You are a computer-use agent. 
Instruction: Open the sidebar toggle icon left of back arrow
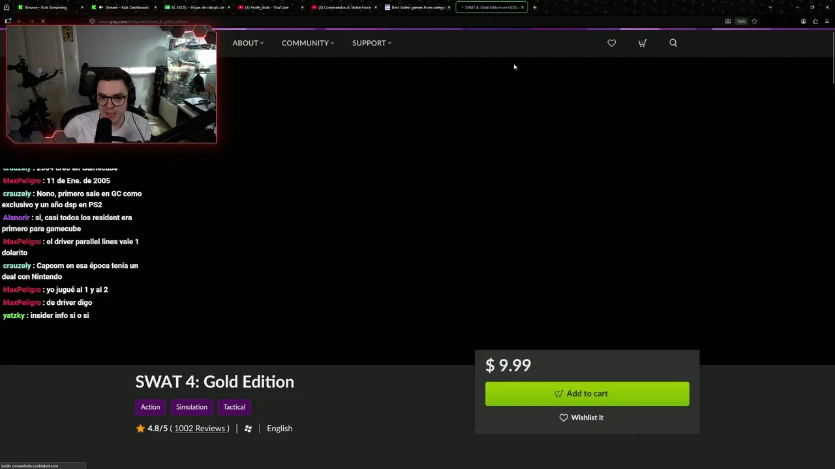point(8,21)
